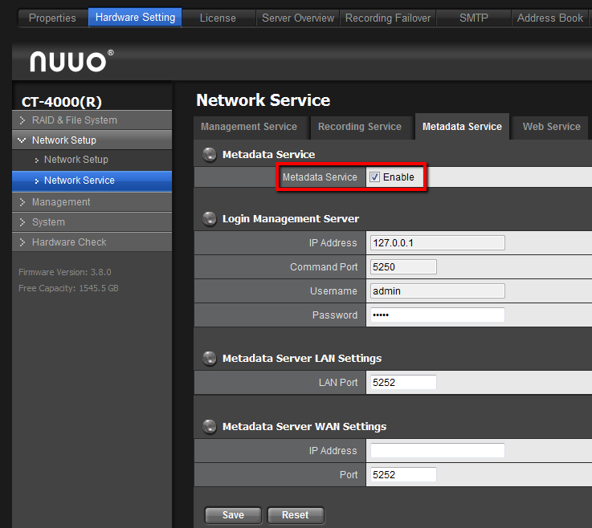Click the Metadata Server WAN Settings bullet icon
The width and height of the screenshot is (592, 528).
[x=209, y=426]
